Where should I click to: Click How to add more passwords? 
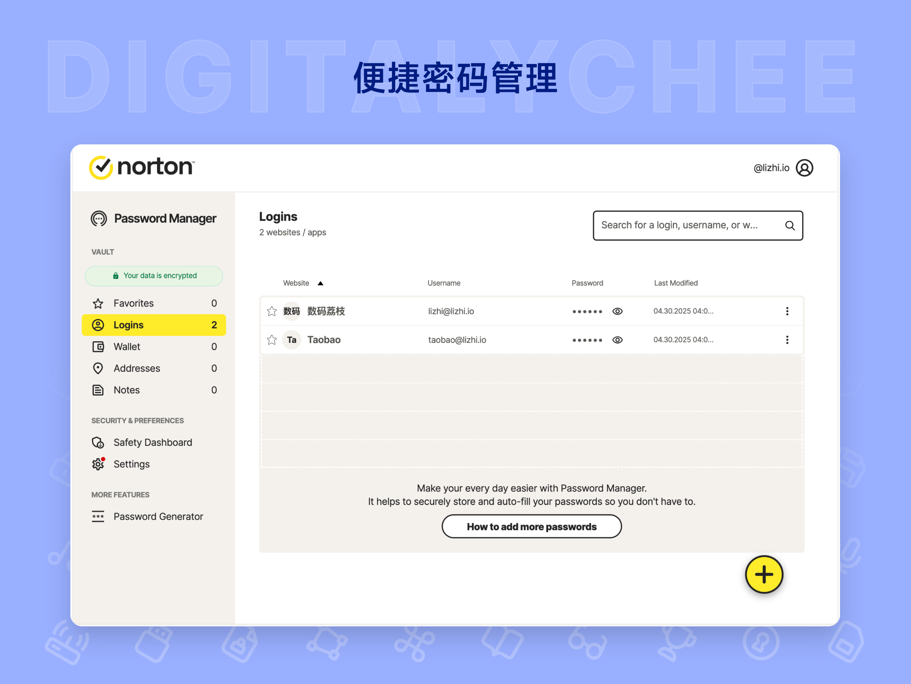pyautogui.click(x=532, y=526)
